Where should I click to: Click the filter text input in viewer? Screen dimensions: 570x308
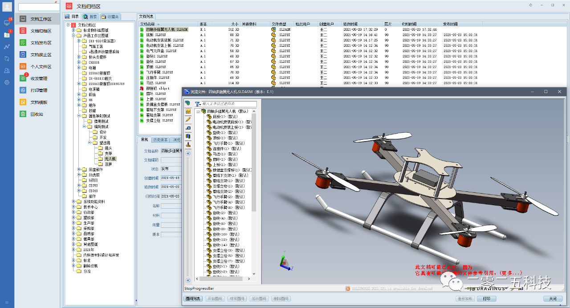click(229, 104)
